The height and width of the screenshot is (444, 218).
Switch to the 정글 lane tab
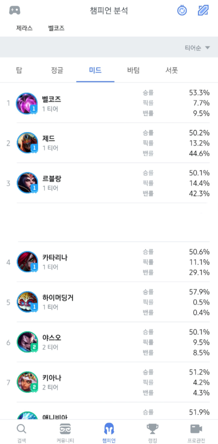[57, 70]
